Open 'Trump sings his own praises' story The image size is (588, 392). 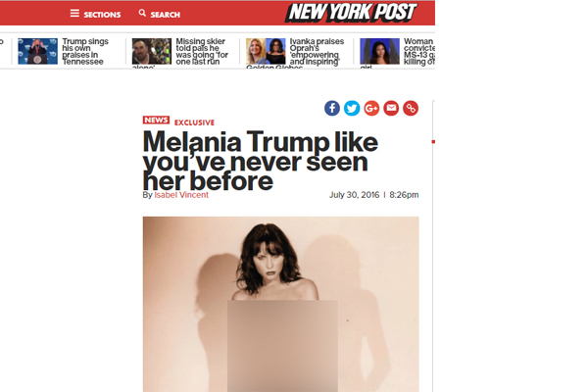[x=85, y=51]
